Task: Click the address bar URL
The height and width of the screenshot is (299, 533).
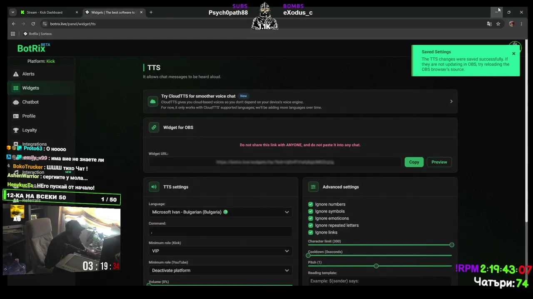Action: coord(73,24)
